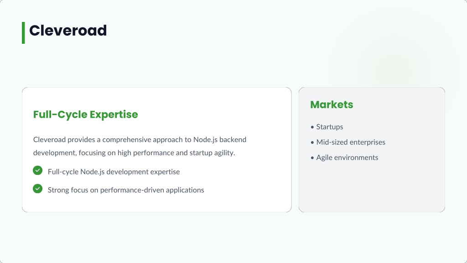The width and height of the screenshot is (467, 263).
Task: Click the text Full-cycle Node.js development expertise
Action: [114, 172]
